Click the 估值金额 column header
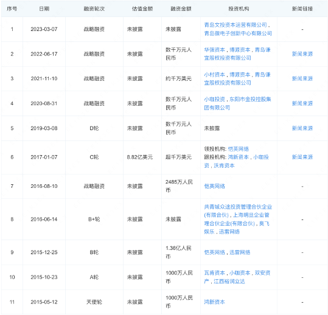 142,9
